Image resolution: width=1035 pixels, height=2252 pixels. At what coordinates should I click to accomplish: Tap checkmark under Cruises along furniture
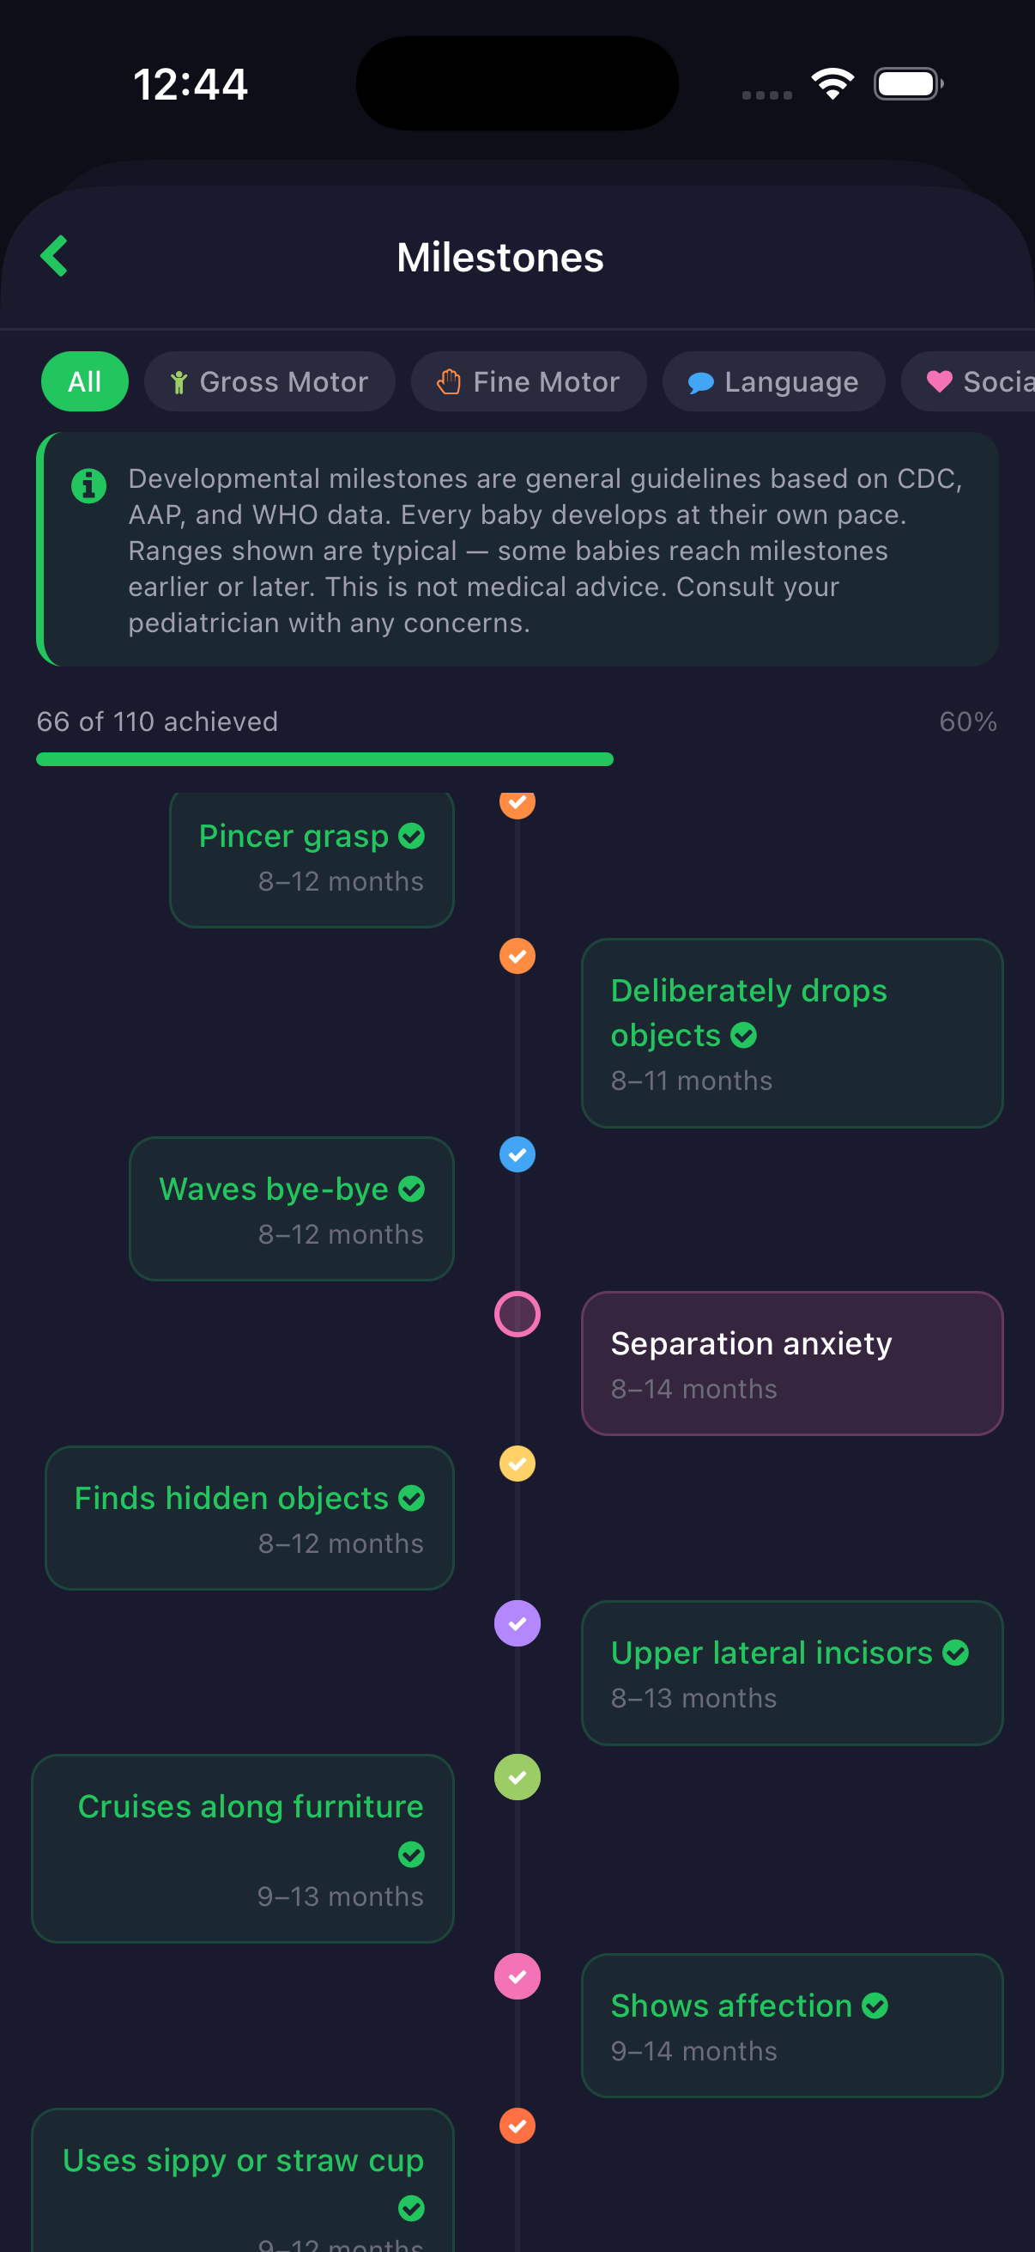(x=411, y=1854)
